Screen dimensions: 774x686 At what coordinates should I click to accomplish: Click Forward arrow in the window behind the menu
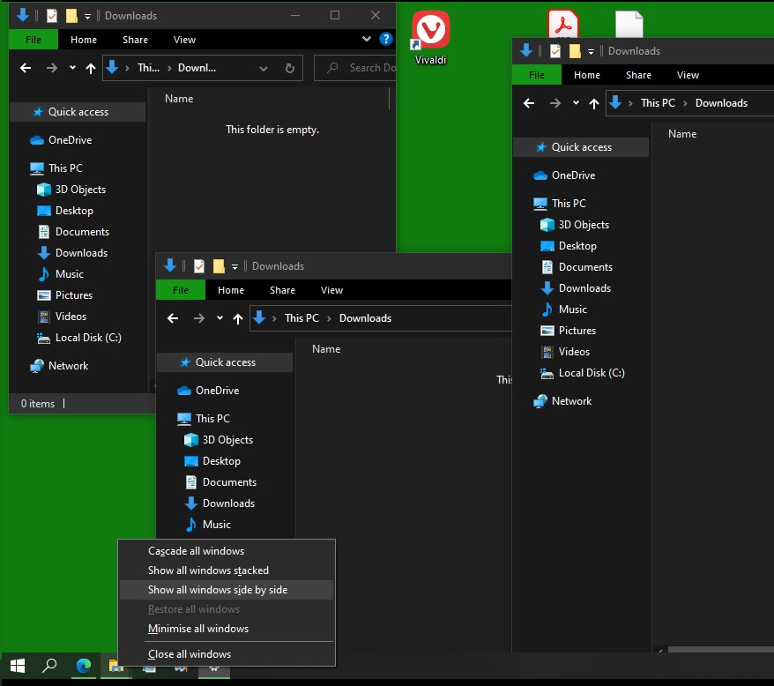199,318
